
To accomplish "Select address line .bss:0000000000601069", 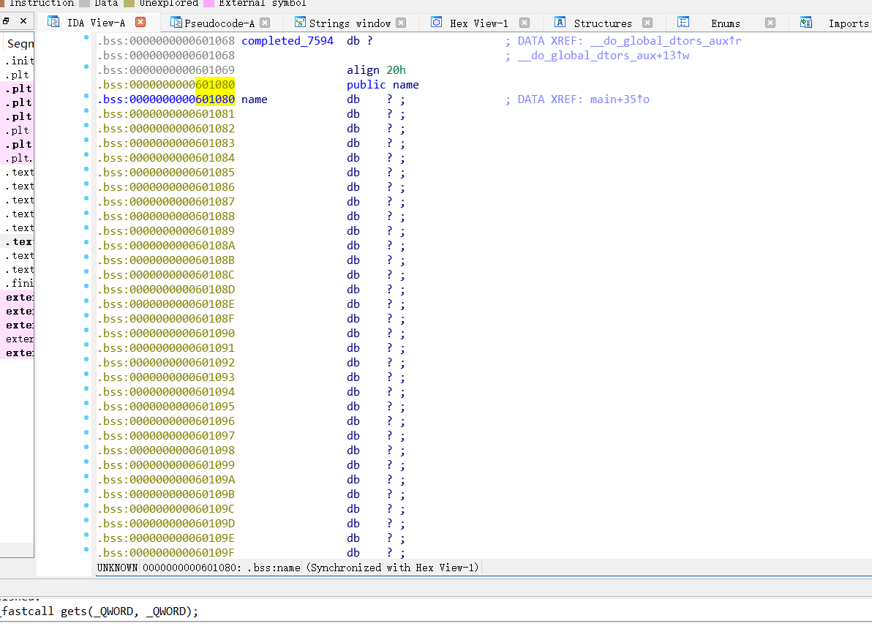I will tap(166, 70).
